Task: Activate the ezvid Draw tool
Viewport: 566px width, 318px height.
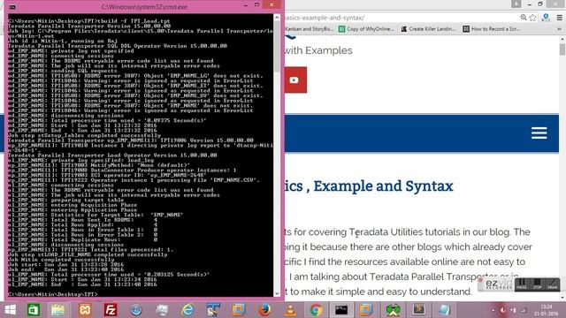Action: tap(552, 284)
